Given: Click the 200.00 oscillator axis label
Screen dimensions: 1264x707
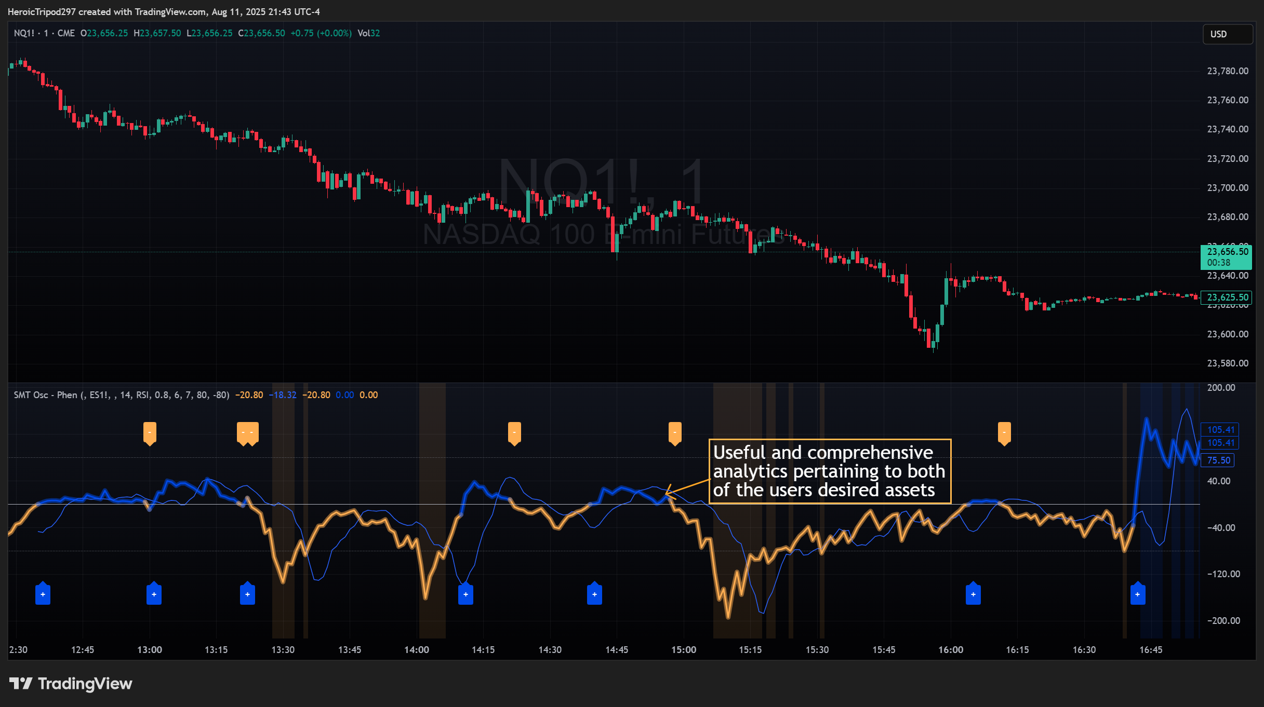Looking at the screenshot, I should coord(1221,388).
